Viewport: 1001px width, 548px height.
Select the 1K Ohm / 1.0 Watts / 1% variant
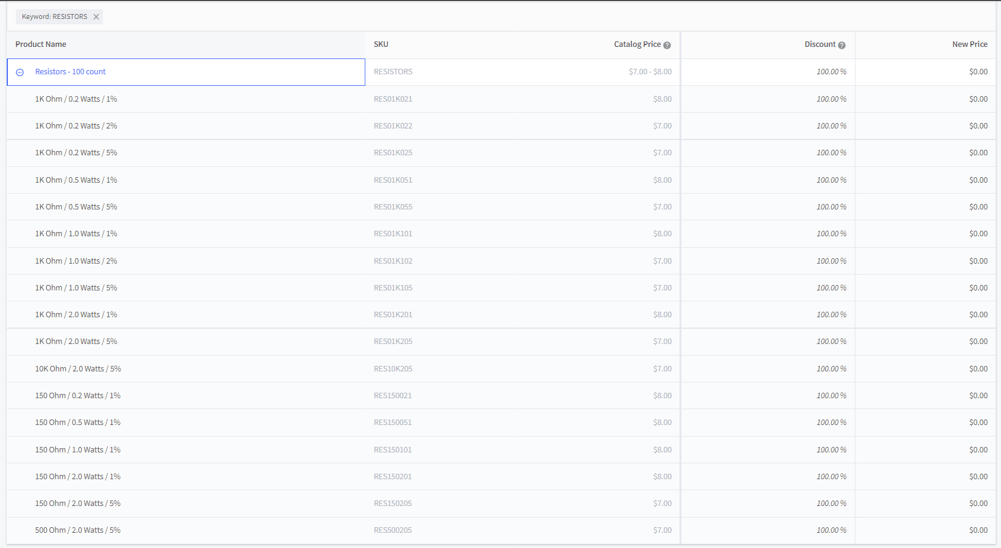76,234
